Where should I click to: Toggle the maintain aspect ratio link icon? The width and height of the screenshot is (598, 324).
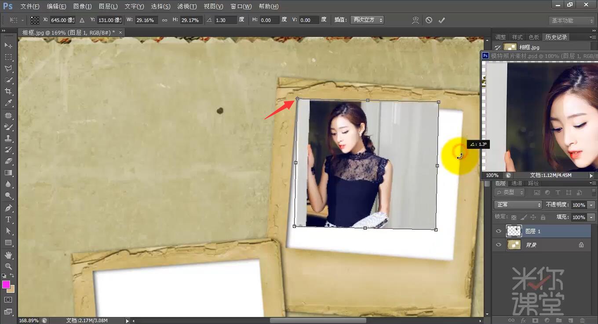(x=164, y=20)
